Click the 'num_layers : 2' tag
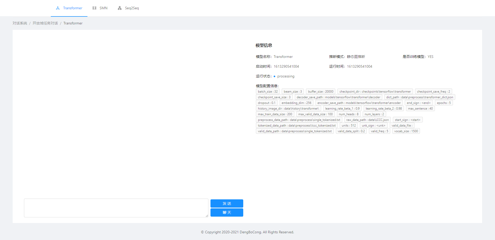 (x=374, y=114)
